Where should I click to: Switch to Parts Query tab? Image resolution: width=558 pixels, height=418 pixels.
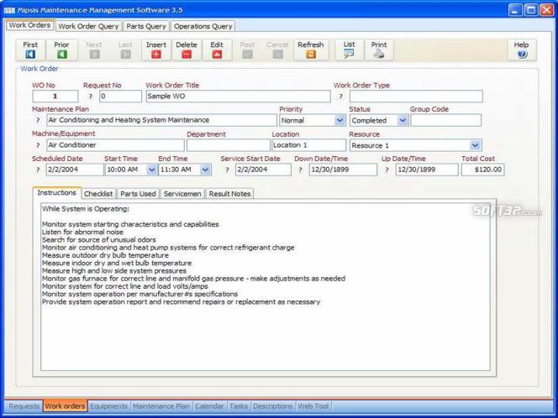[x=146, y=26]
